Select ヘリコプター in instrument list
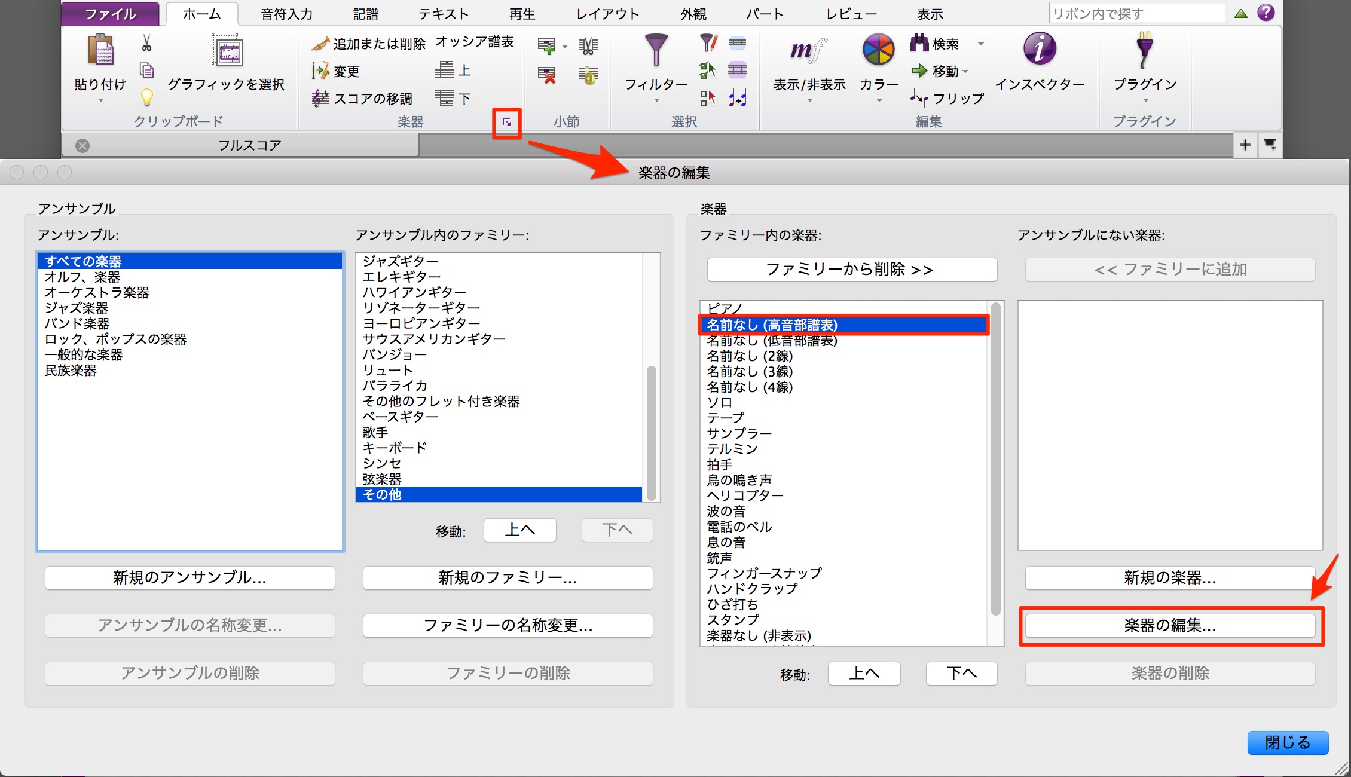 (x=844, y=495)
